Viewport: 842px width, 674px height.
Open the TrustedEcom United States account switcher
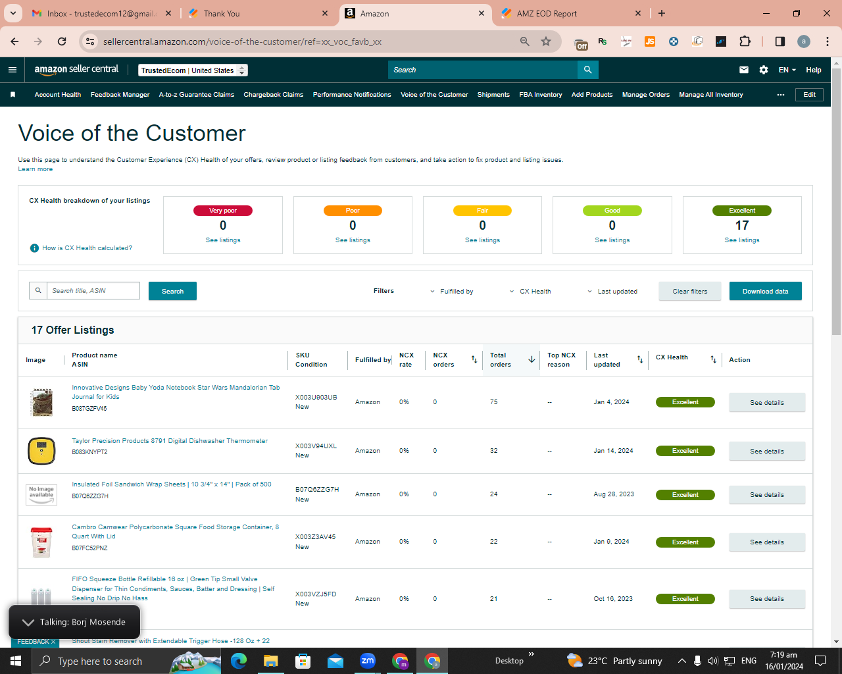tap(193, 70)
